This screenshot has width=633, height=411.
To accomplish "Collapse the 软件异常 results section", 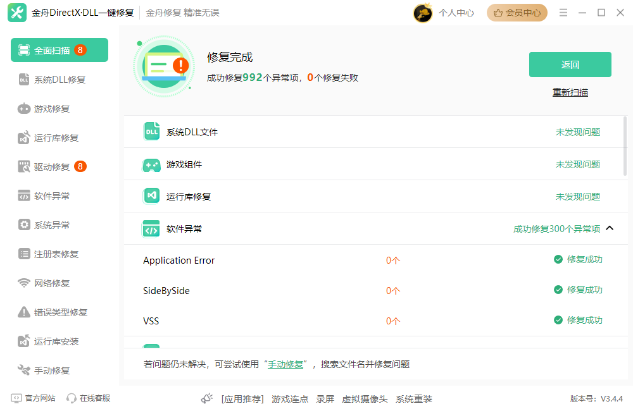I will (610, 228).
